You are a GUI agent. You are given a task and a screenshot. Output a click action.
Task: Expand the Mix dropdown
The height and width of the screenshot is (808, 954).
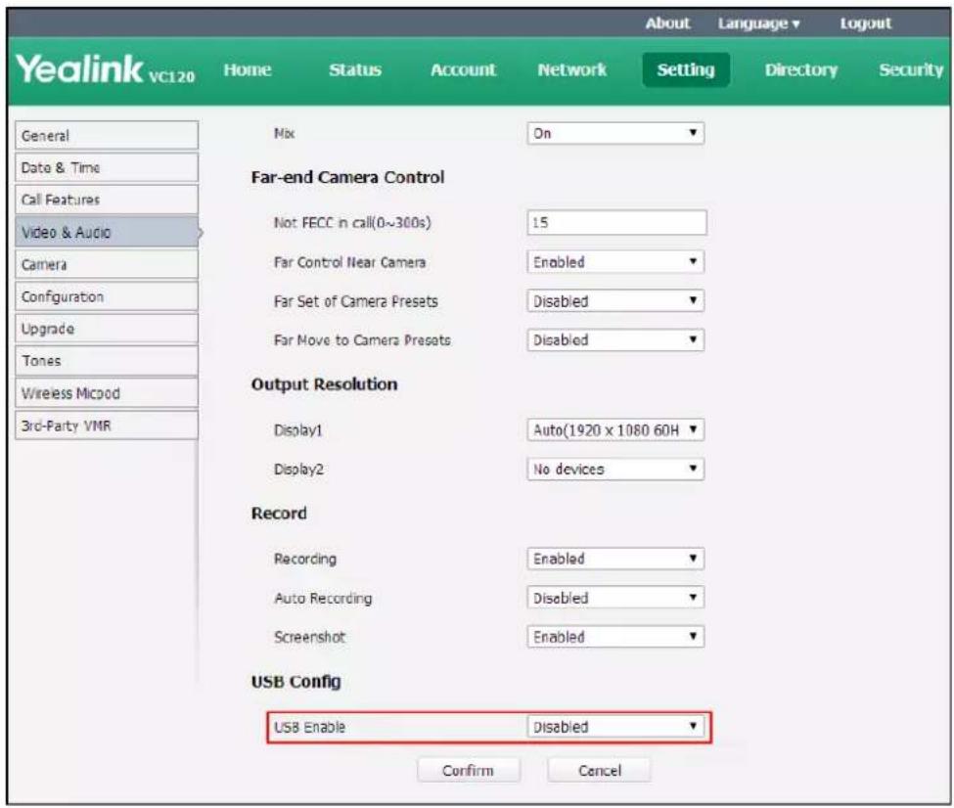615,133
